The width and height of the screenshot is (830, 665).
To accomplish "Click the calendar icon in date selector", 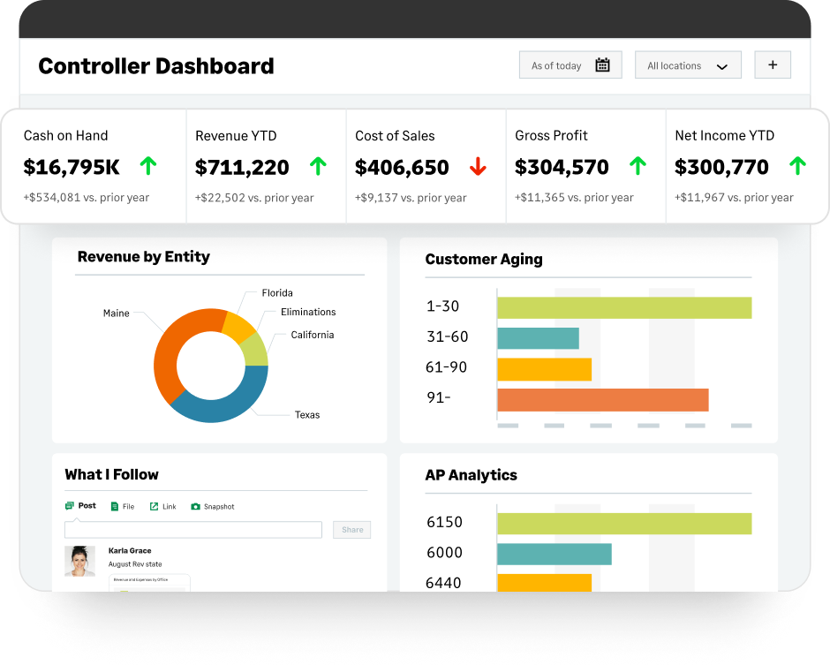I will (x=602, y=65).
